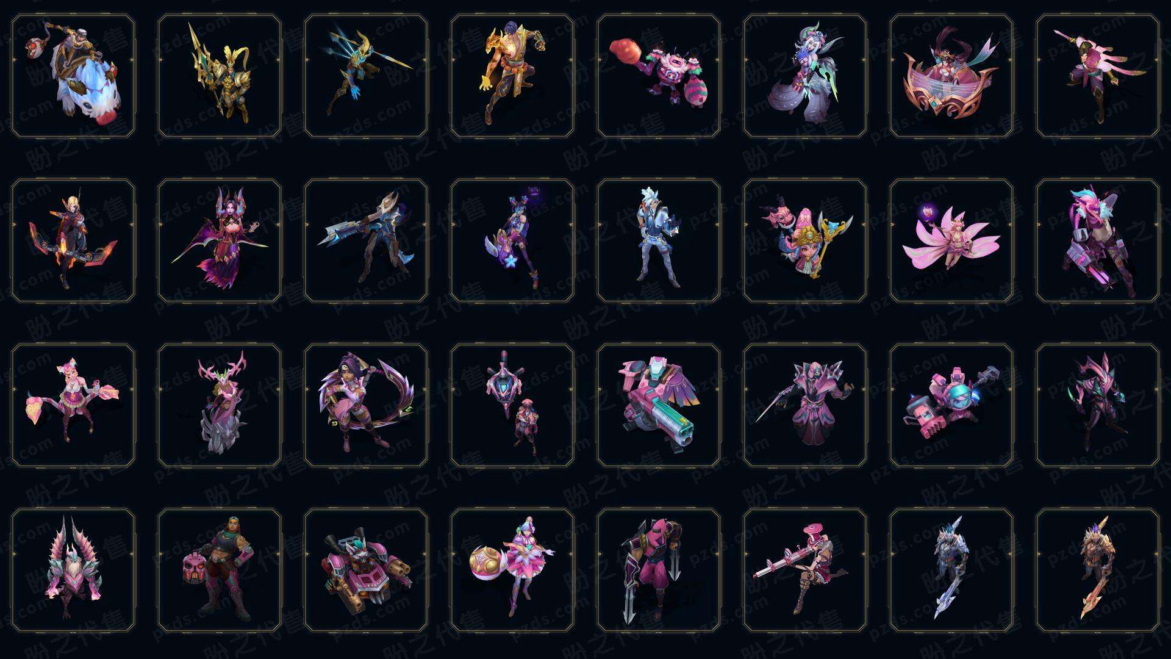Select the golden warrior with orange sword
Screen dimensions: 1171x659
click(x=1098, y=570)
